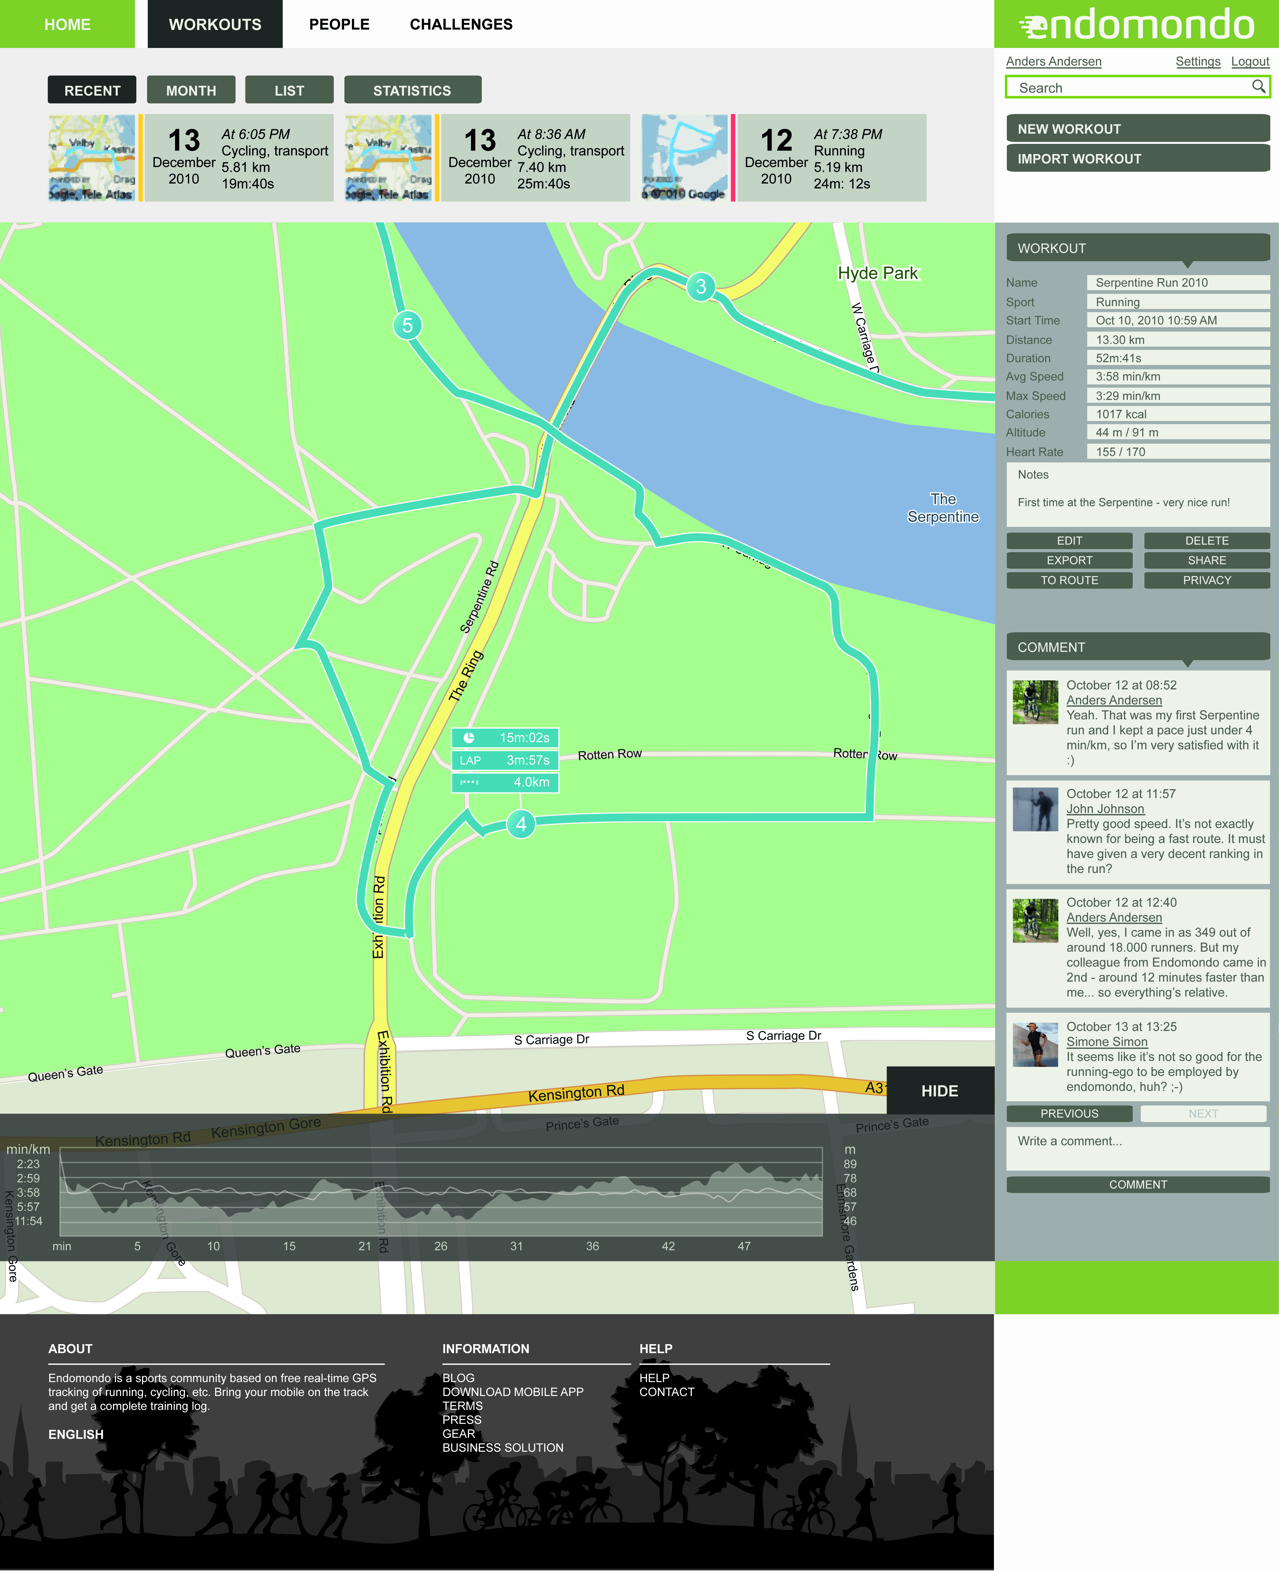Open the BLOG footer link
This screenshot has height=1571, width=1279.
pos(458,1378)
